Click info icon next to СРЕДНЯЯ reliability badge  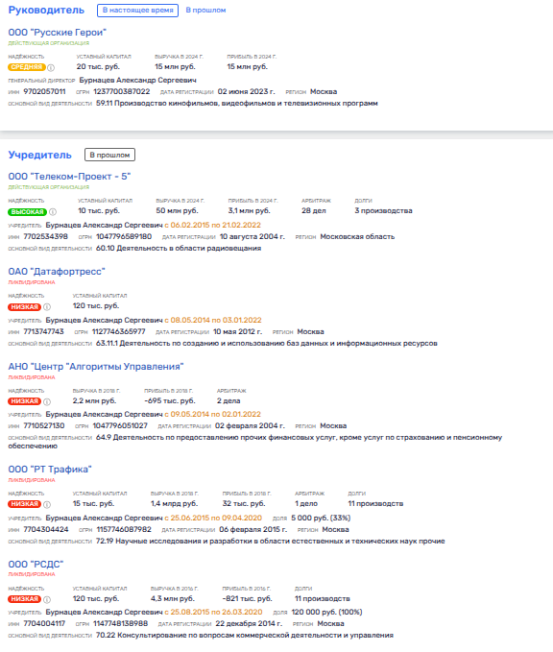pos(51,67)
